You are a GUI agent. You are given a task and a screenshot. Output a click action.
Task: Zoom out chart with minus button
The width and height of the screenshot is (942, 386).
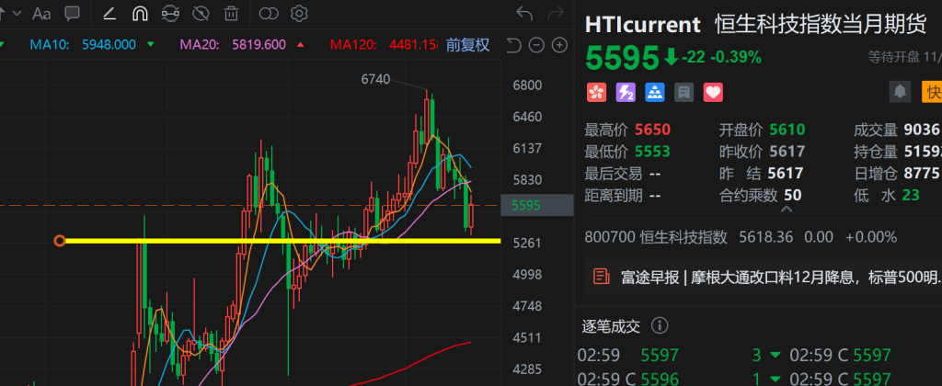click(x=535, y=45)
